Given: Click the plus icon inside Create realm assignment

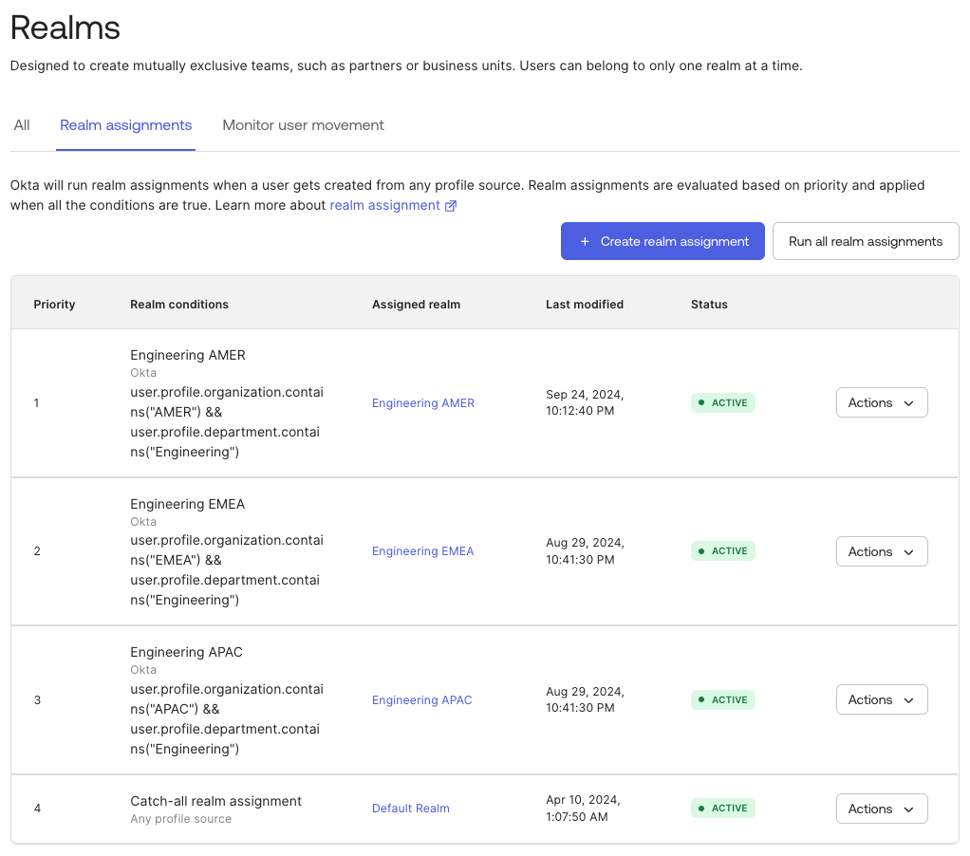Looking at the screenshot, I should tap(586, 241).
